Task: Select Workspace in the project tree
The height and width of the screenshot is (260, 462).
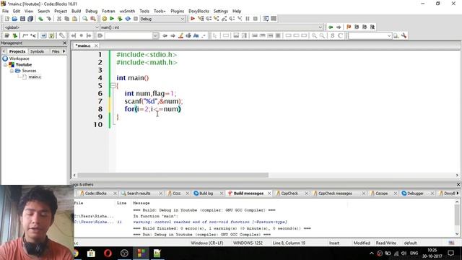Action: [x=19, y=58]
